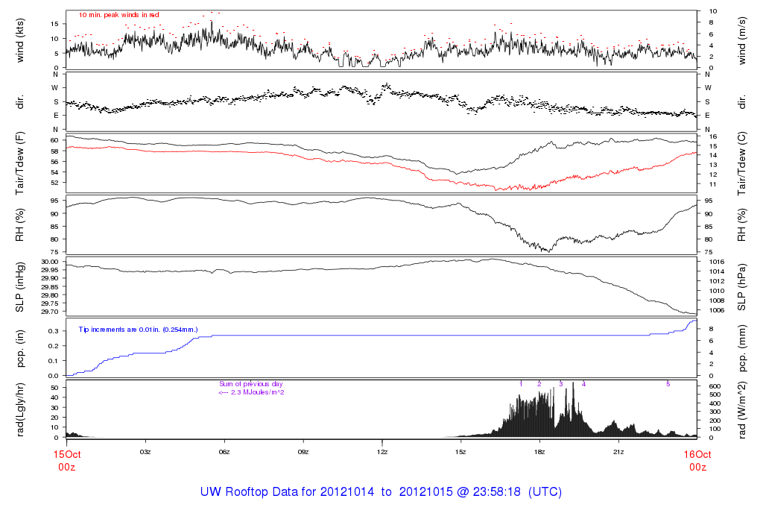Click the 03z tick on time axis
This screenshot has width=763, height=522.
coord(145,452)
